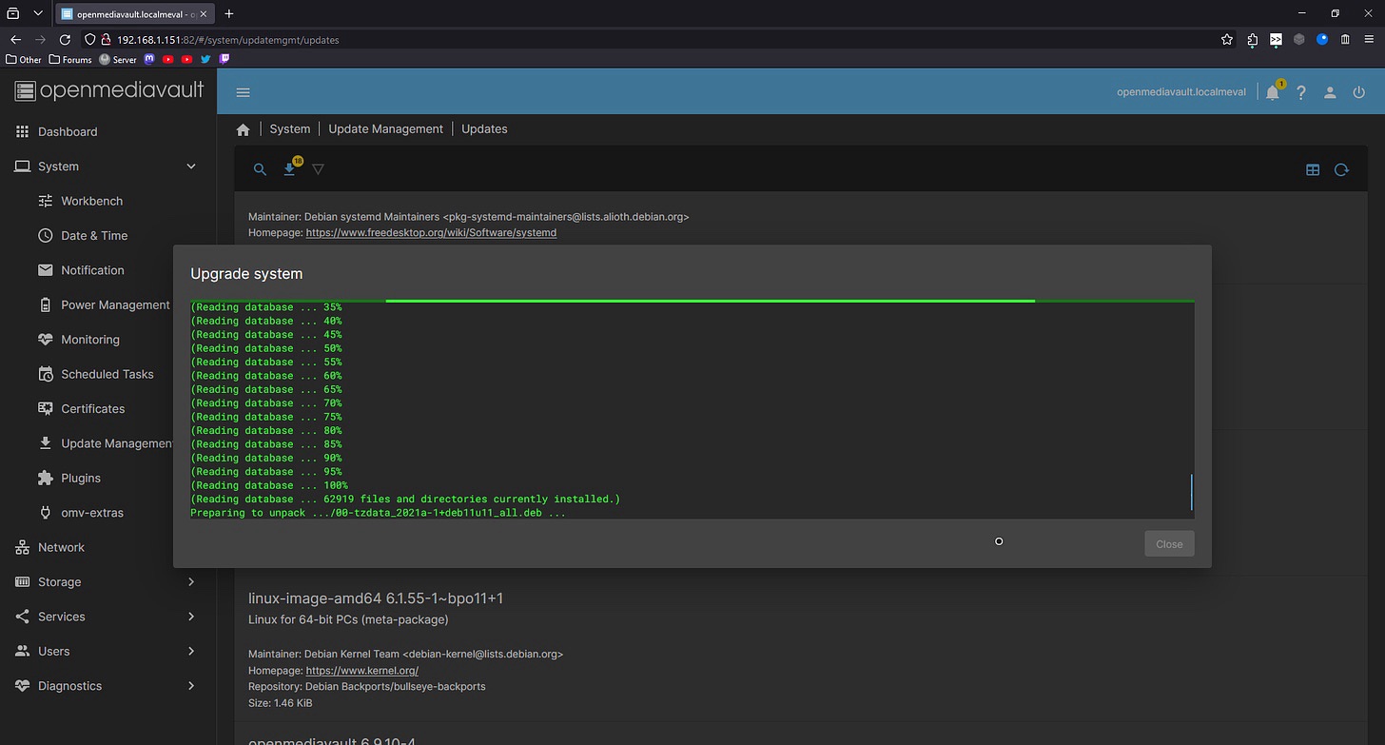Click the install updates download icon
The height and width of the screenshot is (745, 1385).
[x=289, y=169]
